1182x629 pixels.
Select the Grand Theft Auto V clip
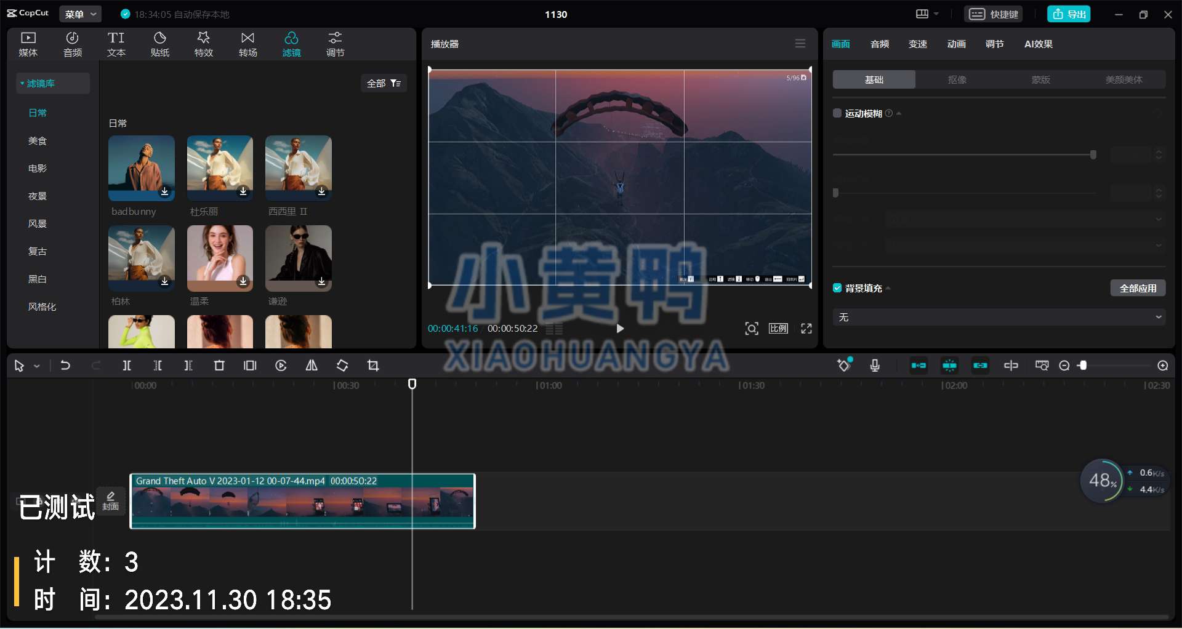(x=302, y=501)
